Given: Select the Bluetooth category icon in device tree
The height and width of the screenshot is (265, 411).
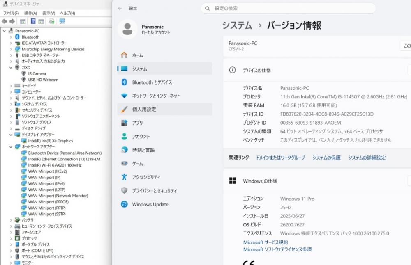Looking at the screenshot, I should point(17,37).
